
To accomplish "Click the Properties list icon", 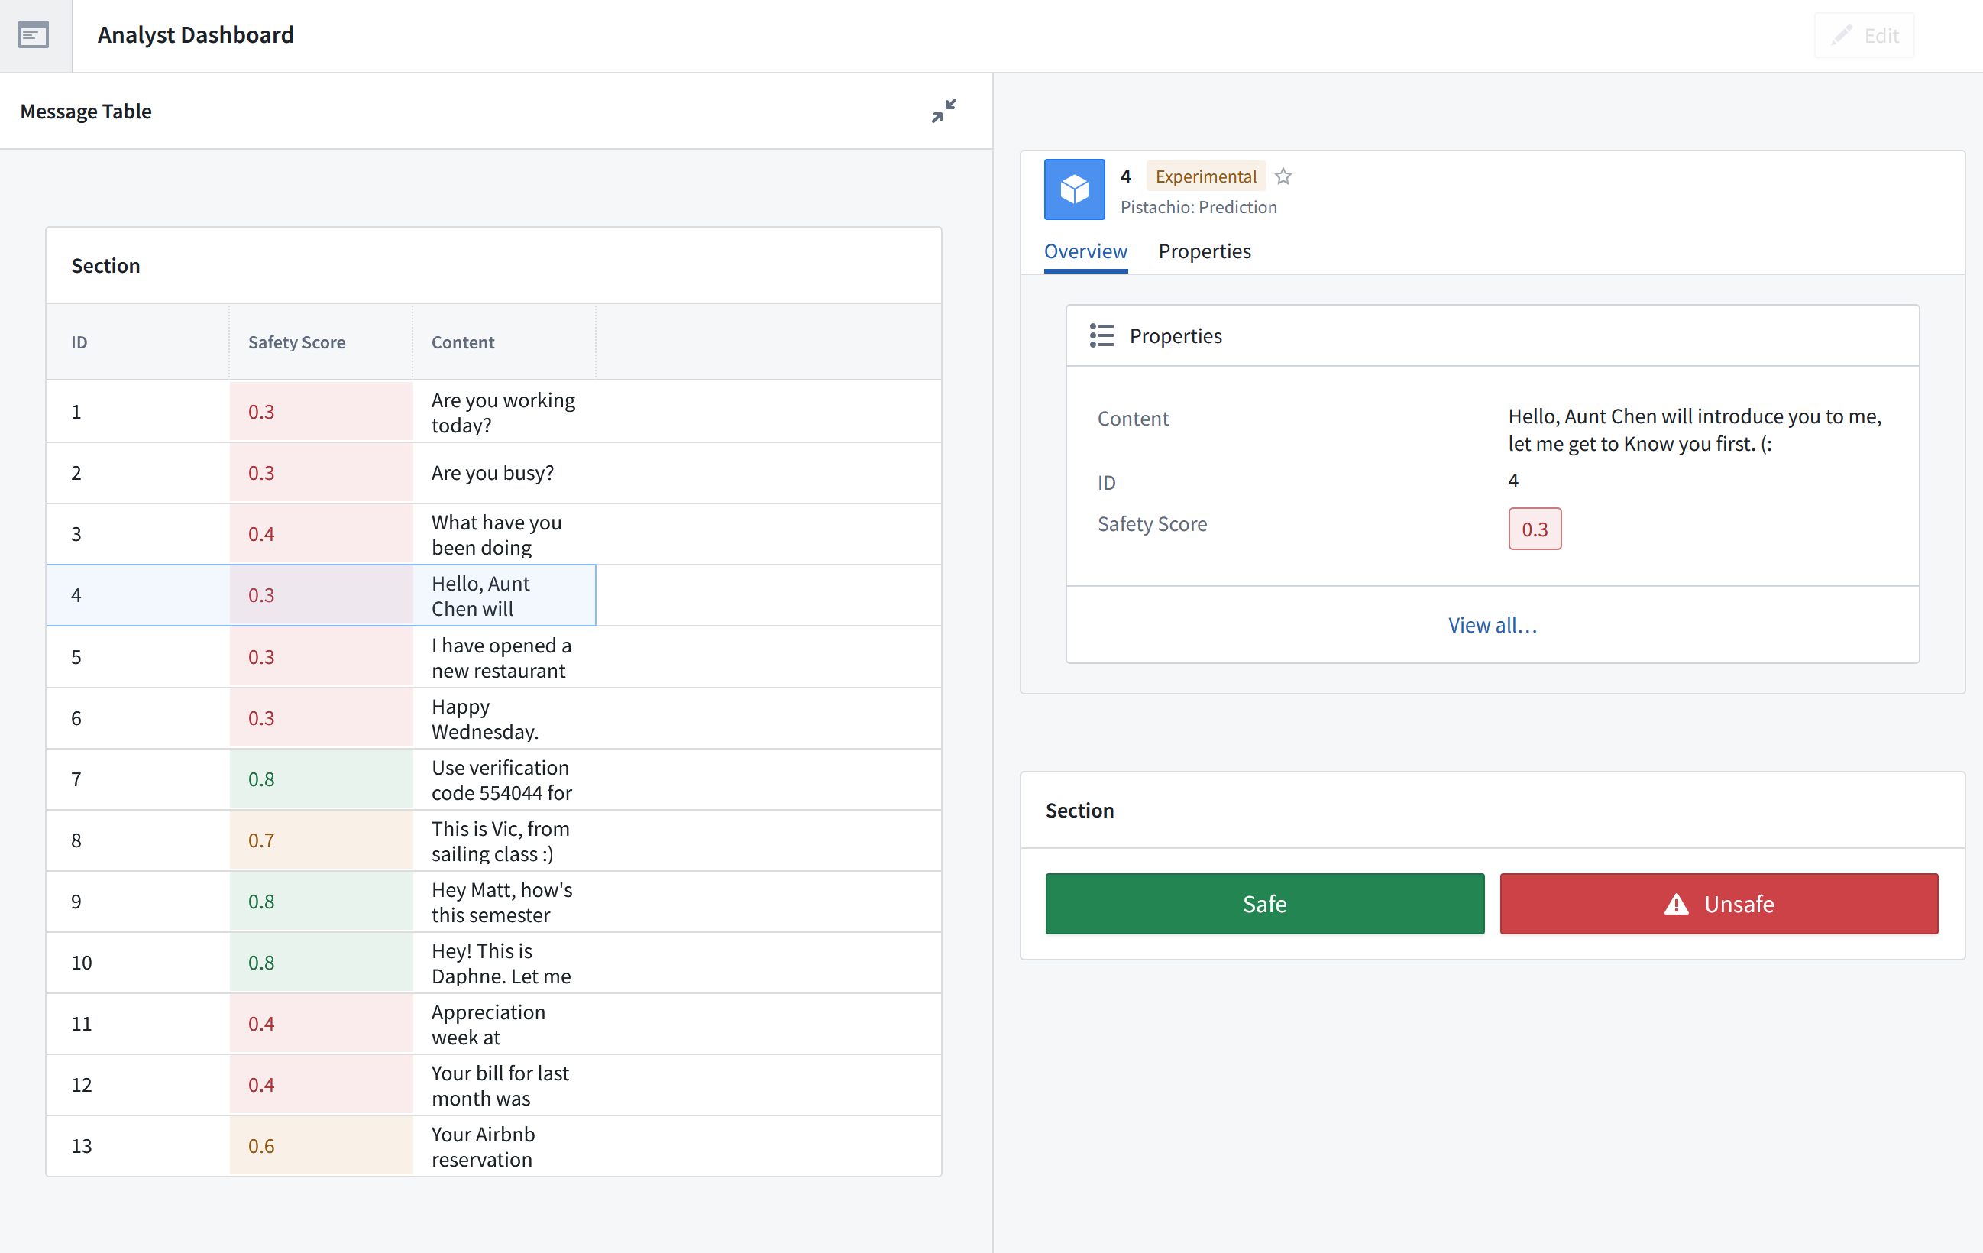I will click(x=1101, y=335).
